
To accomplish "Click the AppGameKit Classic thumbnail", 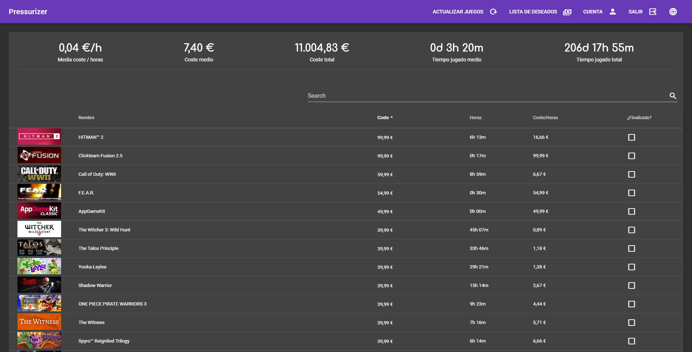I will click(x=39, y=211).
